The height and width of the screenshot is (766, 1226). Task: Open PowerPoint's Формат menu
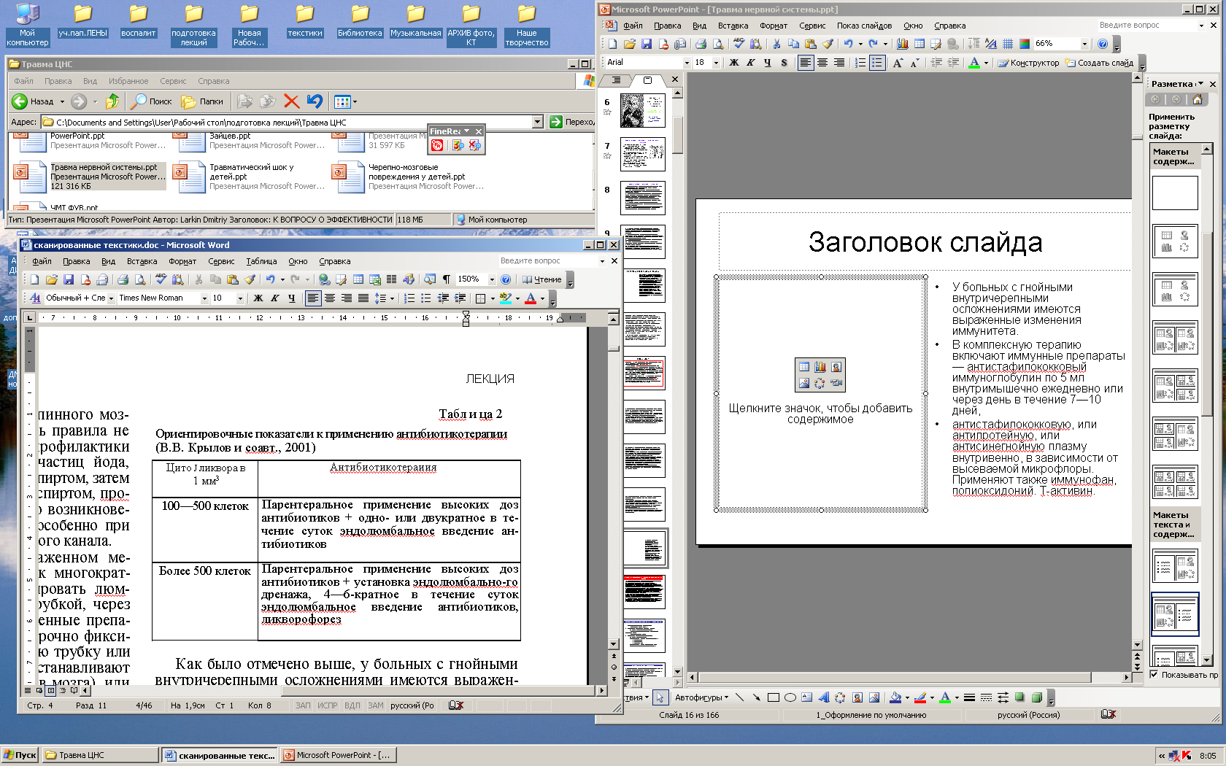click(x=774, y=26)
